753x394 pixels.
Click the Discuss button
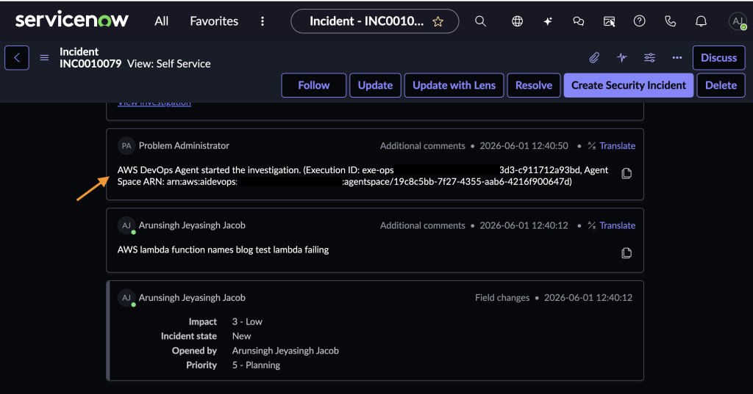718,57
